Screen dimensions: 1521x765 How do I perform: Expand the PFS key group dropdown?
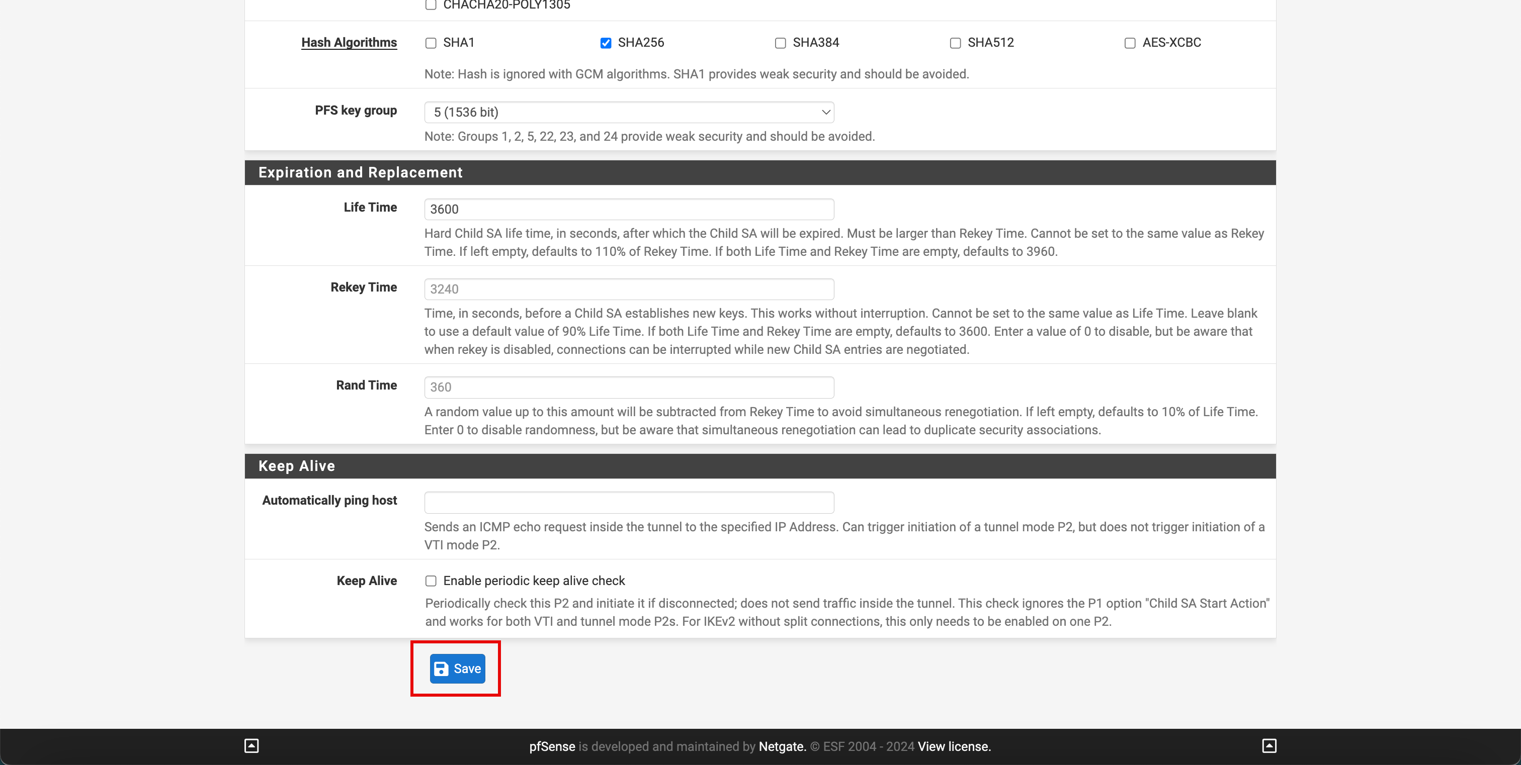630,111
